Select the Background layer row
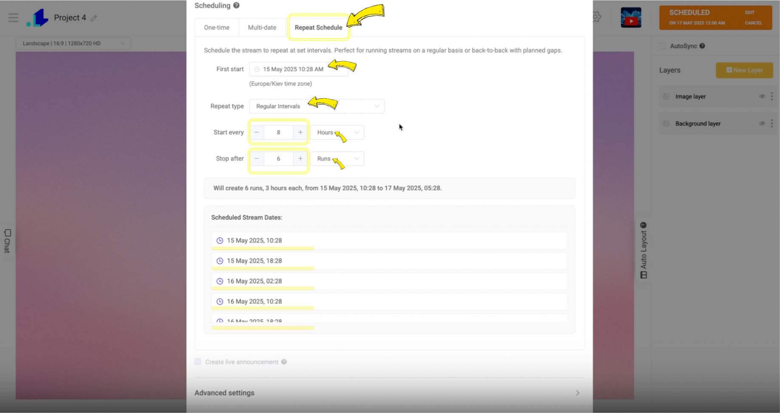780x413 pixels. [718, 124]
